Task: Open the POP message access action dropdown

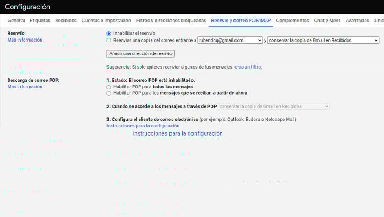Action: click(x=273, y=106)
